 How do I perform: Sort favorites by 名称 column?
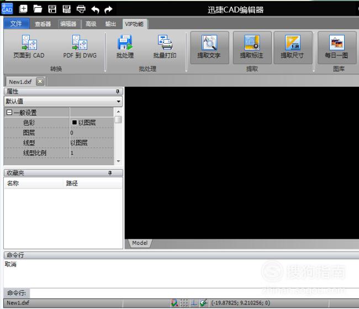click(x=34, y=183)
